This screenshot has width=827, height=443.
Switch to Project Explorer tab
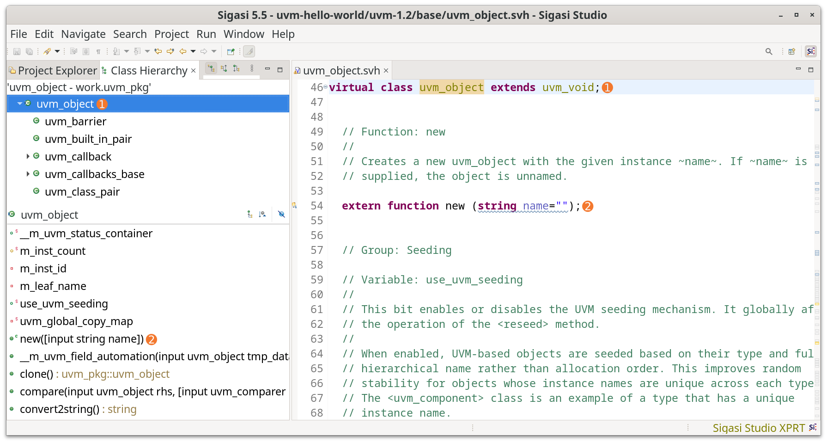pyautogui.click(x=53, y=71)
